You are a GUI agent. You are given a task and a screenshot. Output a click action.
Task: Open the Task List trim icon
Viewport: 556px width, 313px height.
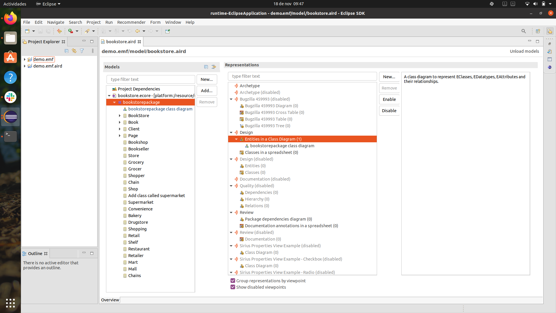pos(550,52)
